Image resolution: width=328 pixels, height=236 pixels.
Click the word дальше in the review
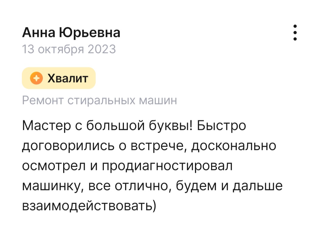tap(258, 186)
